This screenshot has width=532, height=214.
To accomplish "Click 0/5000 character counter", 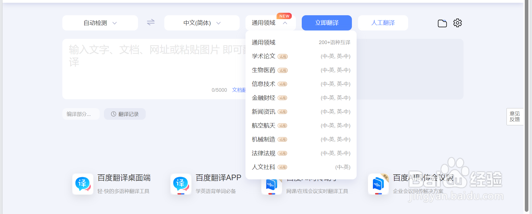I will [x=219, y=90].
